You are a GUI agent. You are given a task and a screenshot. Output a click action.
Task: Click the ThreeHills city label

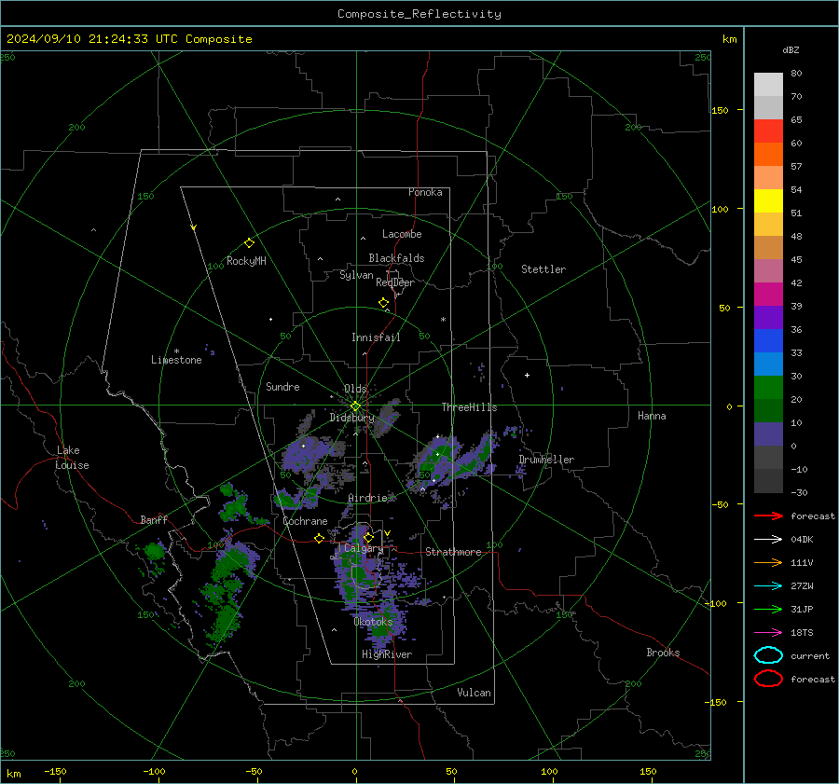pyautogui.click(x=469, y=407)
